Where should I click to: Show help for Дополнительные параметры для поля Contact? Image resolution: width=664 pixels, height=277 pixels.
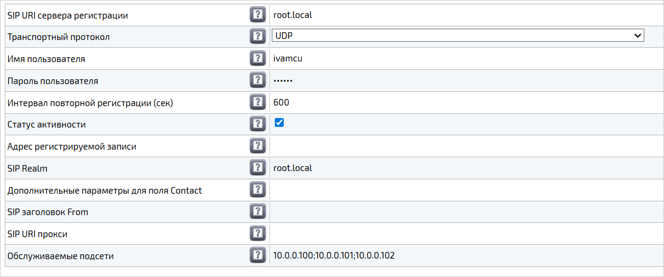256,190
